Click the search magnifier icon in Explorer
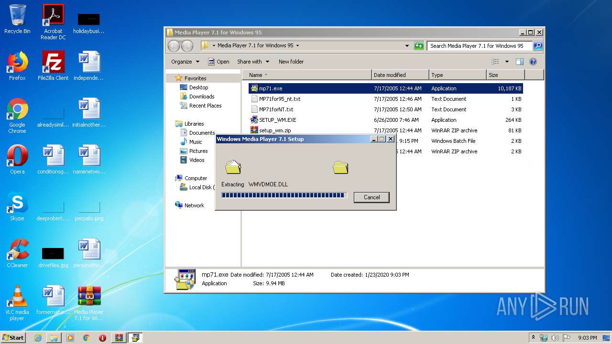This screenshot has height=344, width=612. pos(538,46)
